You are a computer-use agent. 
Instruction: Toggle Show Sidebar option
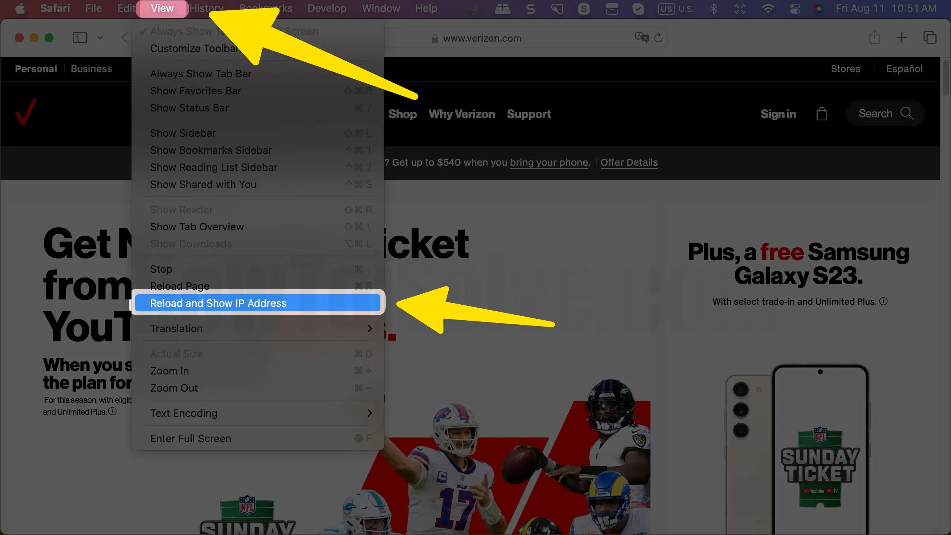pos(257,133)
